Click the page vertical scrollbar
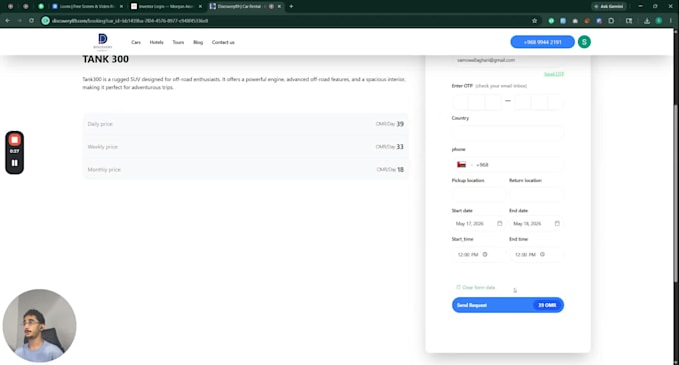The image size is (679, 365). click(676, 192)
